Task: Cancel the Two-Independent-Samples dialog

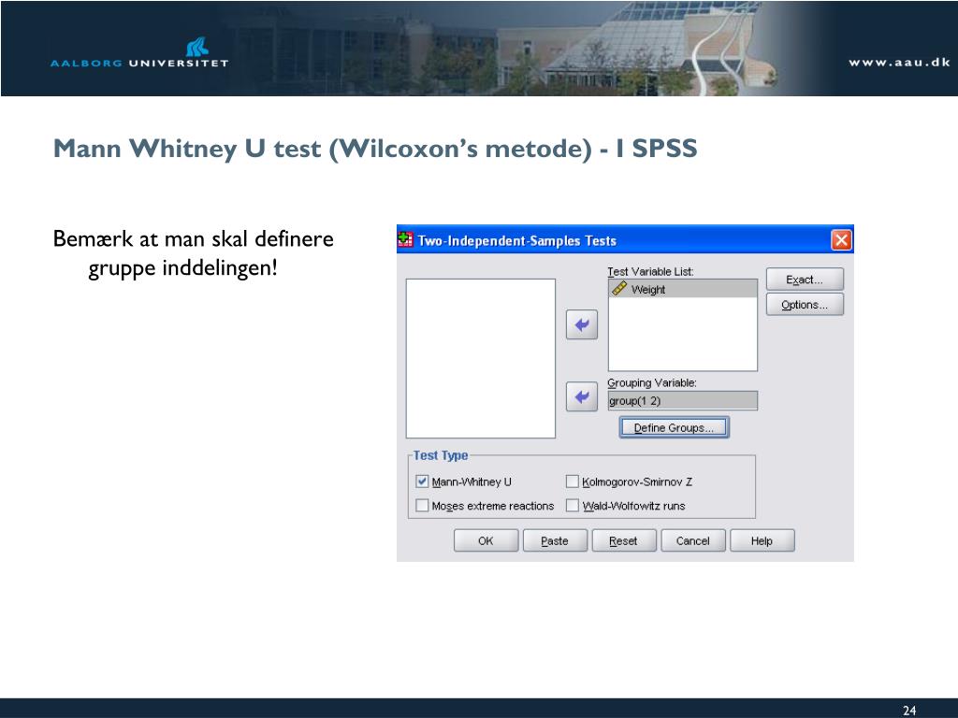Action: [x=693, y=540]
